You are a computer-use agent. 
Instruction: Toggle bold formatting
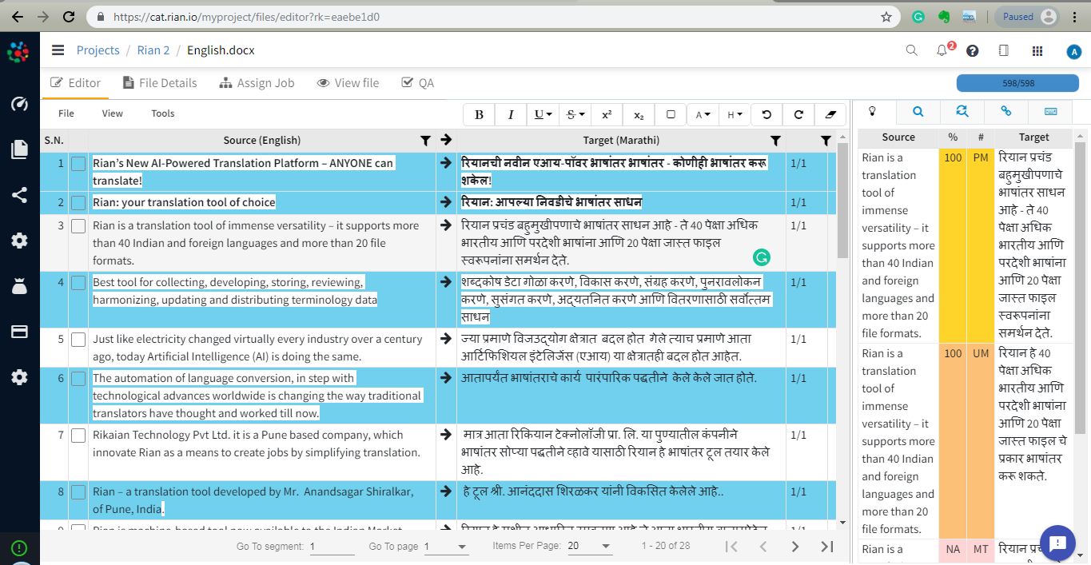pyautogui.click(x=479, y=114)
